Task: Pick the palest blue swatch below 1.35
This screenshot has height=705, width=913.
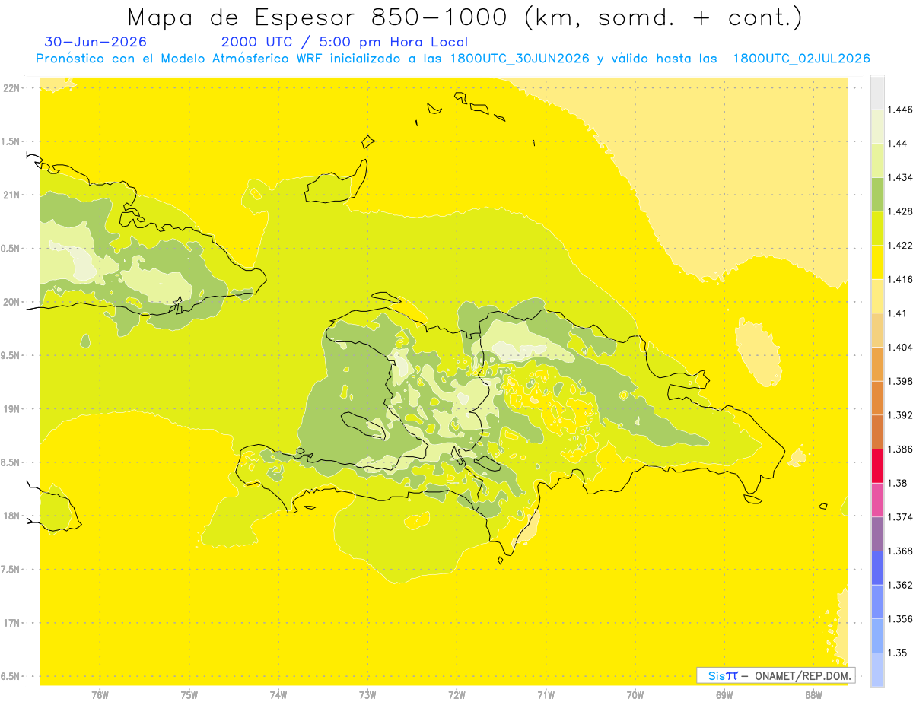Action: point(877,669)
